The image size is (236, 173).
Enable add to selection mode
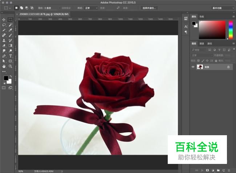(x=21, y=8)
